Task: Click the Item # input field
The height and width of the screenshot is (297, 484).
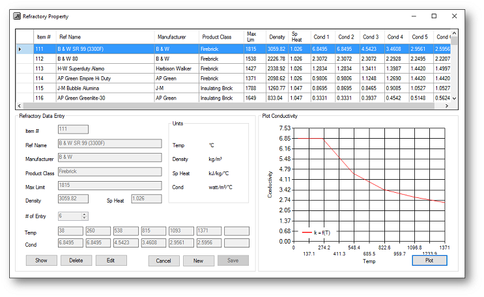Action: [x=73, y=130]
